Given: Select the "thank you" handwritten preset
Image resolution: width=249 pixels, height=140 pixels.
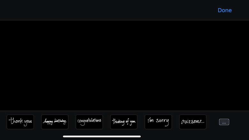Looking at the screenshot, I should click(x=20, y=122).
